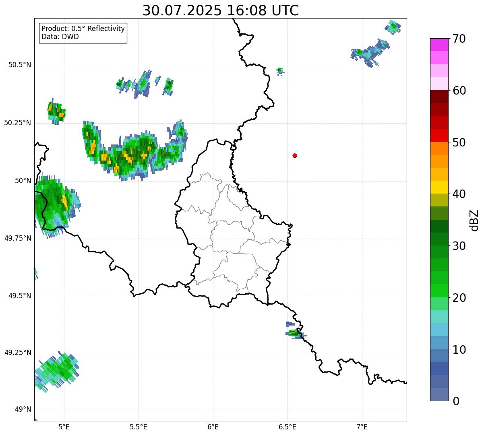Image resolution: width=484 pixels, height=435 pixels.
Task: Click the dBZ colorbar axis label
Action: 475,220
